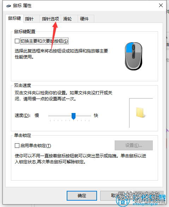
Task: Click the 慢 label beside the slider
Action: pyautogui.click(x=37, y=115)
